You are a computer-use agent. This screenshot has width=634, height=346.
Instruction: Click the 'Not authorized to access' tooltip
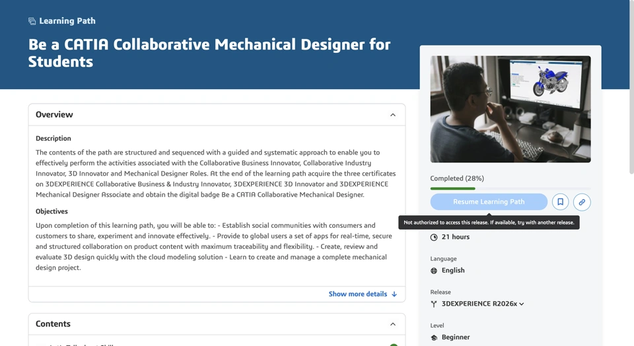[489, 223]
